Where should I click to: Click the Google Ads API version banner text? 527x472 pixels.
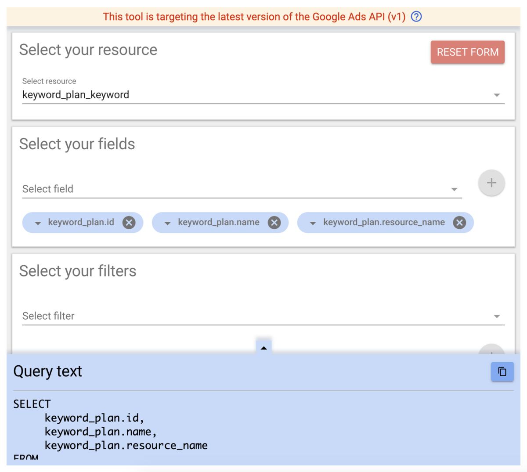[254, 17]
